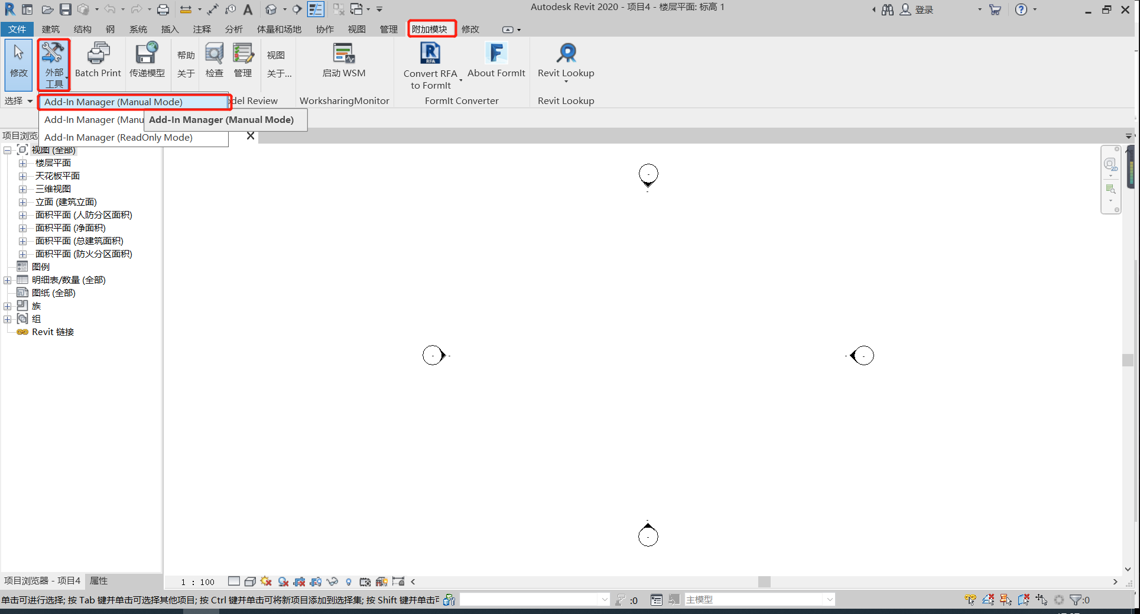The height and width of the screenshot is (614, 1140).
Task: Switch to the 注释 Annotate ribbon tab
Action: 202,29
